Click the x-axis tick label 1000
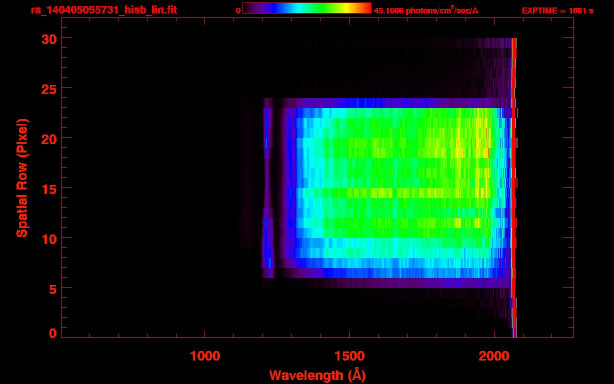Screen dimensions: 614x384 point(205,356)
